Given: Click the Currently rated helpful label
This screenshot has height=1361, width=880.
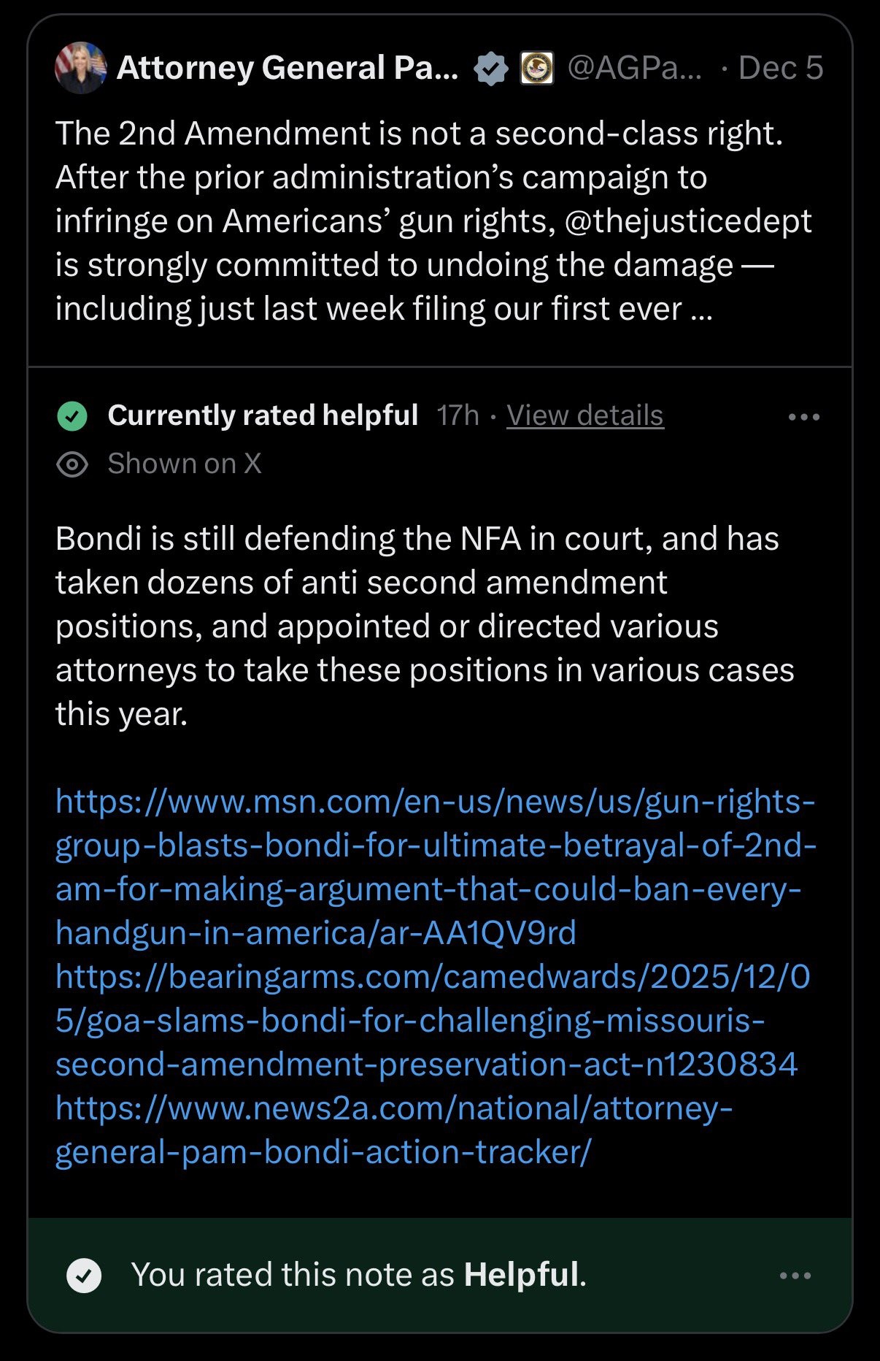Looking at the screenshot, I should (x=263, y=415).
